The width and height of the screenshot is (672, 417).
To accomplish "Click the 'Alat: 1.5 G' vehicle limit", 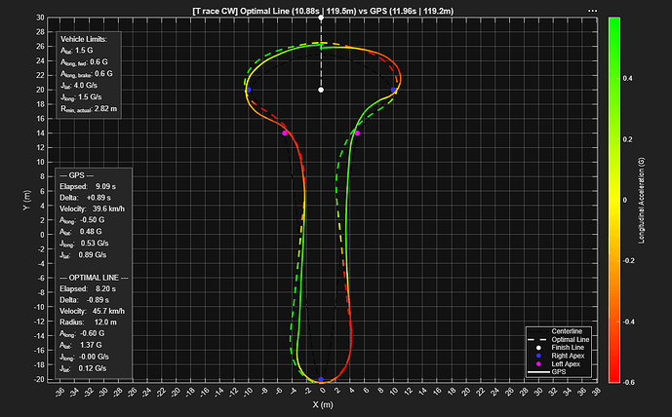I will click(76, 51).
